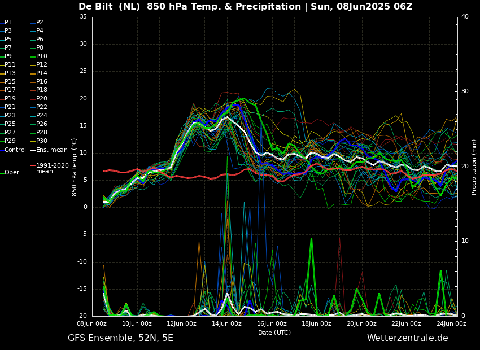
Task: Click the 08Jun 00z date tick label
Action: point(92,324)
